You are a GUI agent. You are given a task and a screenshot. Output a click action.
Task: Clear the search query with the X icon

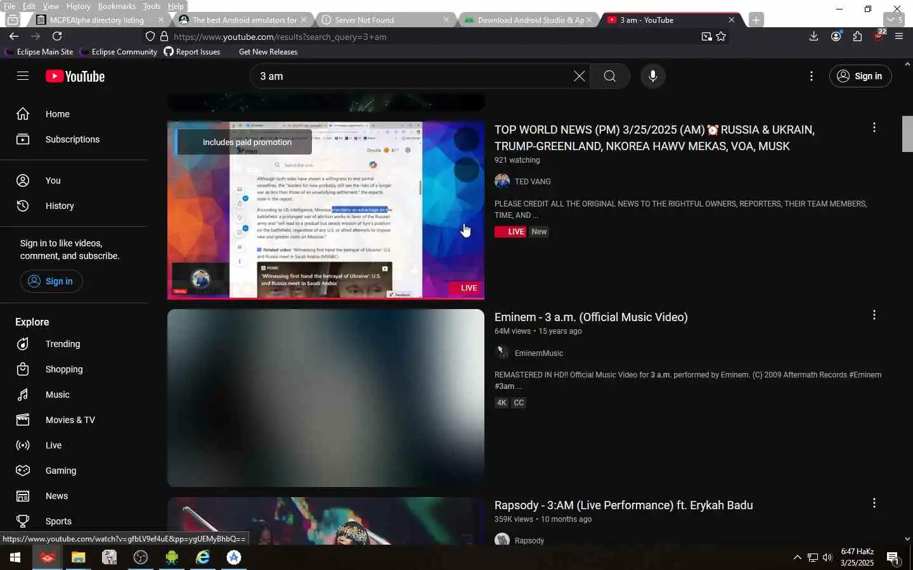click(x=579, y=76)
